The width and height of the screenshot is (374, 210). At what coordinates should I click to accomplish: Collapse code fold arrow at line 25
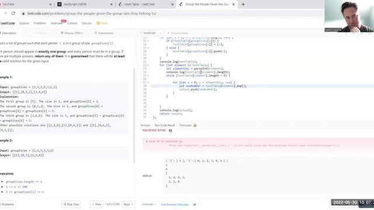pyautogui.click(x=148, y=75)
